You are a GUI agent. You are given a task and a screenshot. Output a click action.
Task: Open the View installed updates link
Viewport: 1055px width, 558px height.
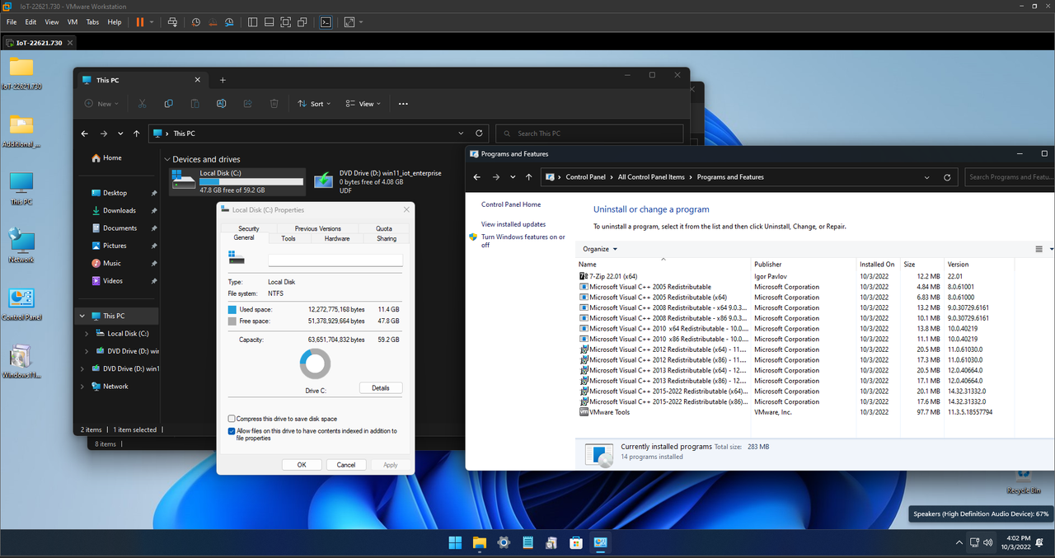tap(513, 224)
